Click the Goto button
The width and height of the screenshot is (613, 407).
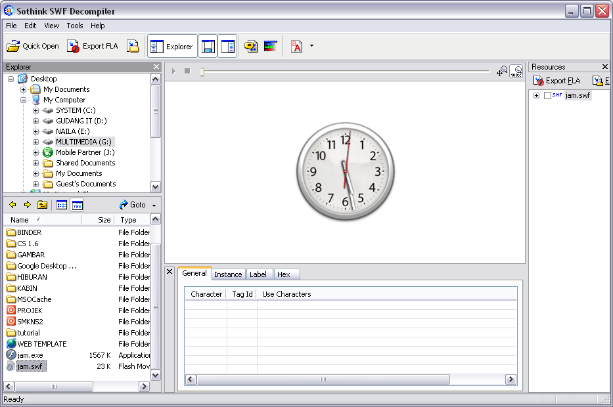coord(133,205)
